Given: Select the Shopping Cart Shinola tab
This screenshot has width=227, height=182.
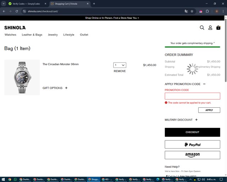Looking at the screenshot, I should coord(66,4).
